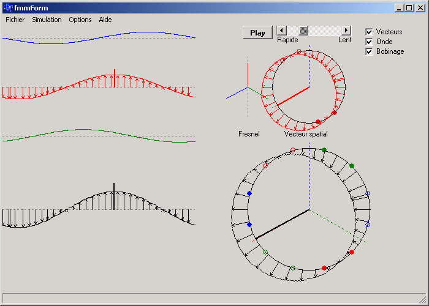Open the Fichier menu
Viewport: 429px width, 306px height.
[x=15, y=20]
